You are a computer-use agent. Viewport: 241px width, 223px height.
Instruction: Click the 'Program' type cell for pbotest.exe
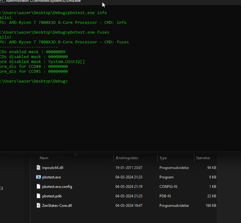coord(166,177)
